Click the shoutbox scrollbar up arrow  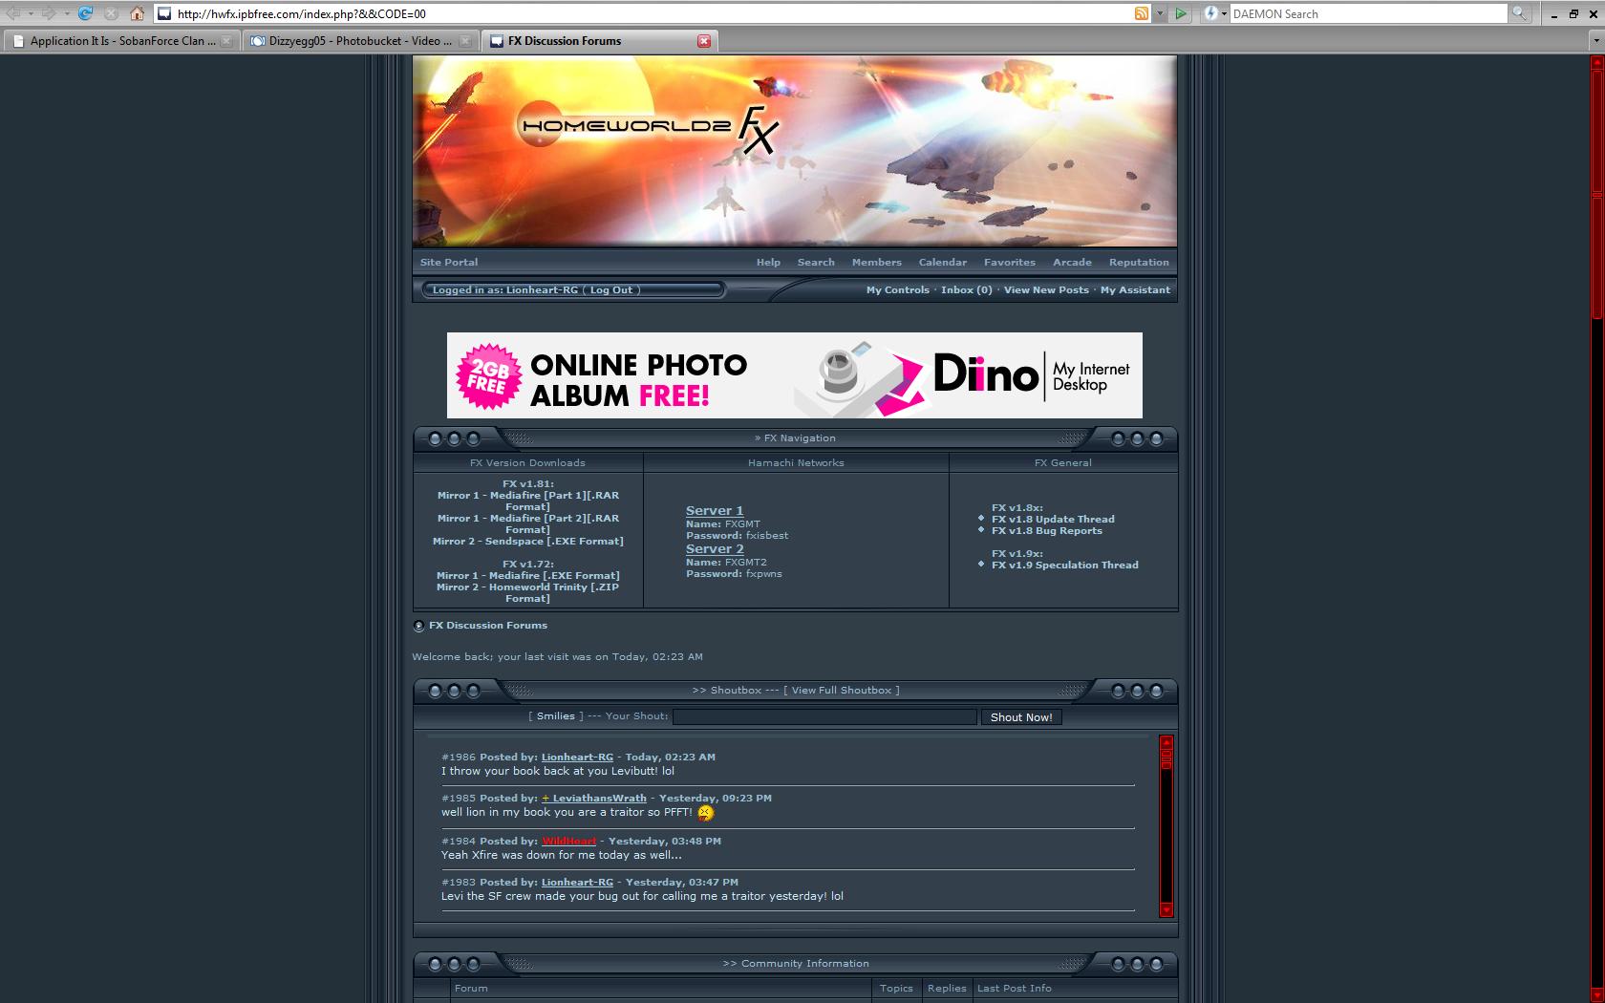1166,742
